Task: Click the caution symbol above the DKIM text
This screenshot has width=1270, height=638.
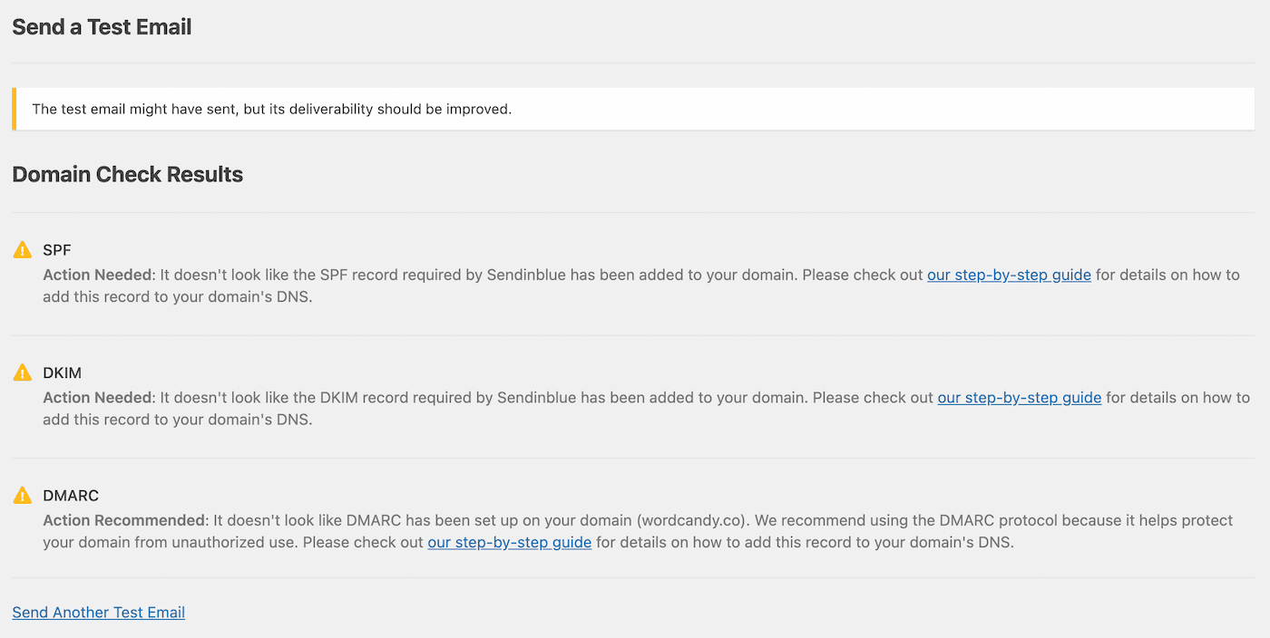Action: click(x=23, y=371)
